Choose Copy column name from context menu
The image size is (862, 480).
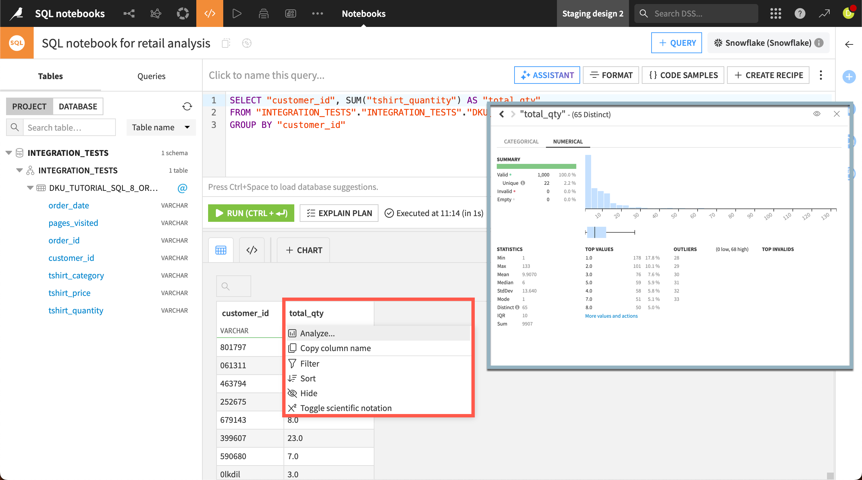[336, 348]
